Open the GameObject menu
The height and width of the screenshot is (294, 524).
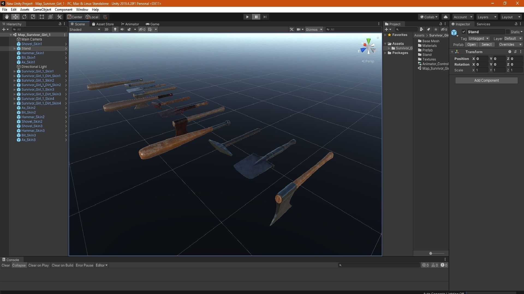(42, 10)
